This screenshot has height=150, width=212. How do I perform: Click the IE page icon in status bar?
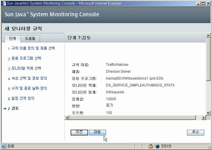(x=4, y=146)
